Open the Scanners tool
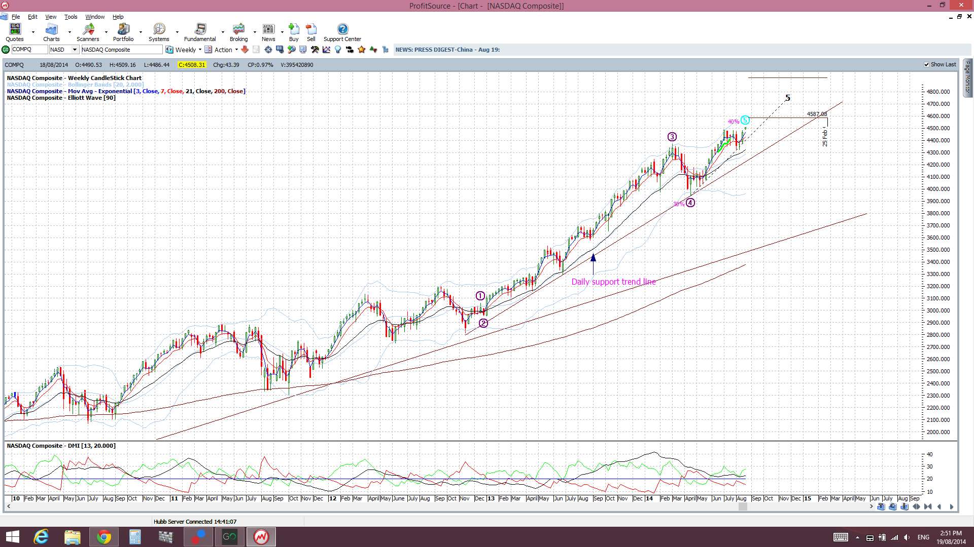 click(88, 32)
